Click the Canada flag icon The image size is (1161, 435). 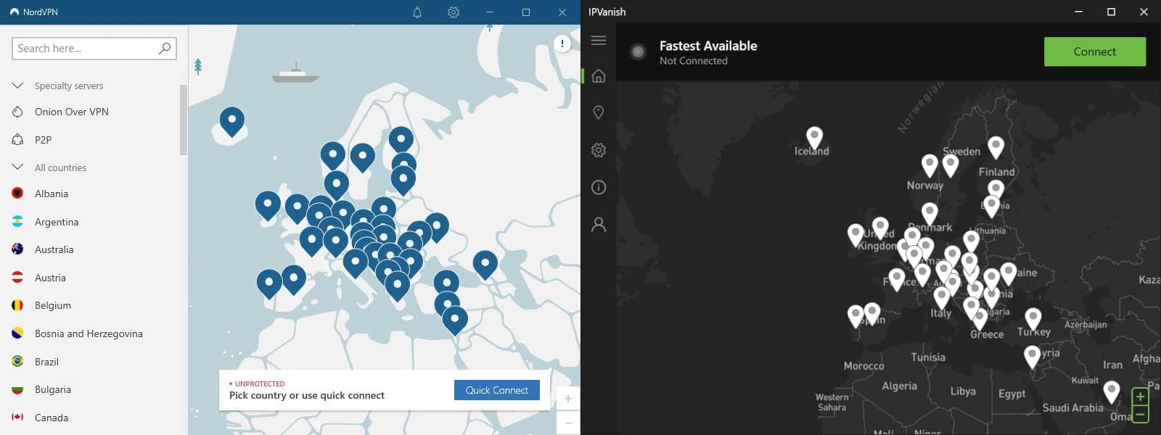(x=17, y=417)
